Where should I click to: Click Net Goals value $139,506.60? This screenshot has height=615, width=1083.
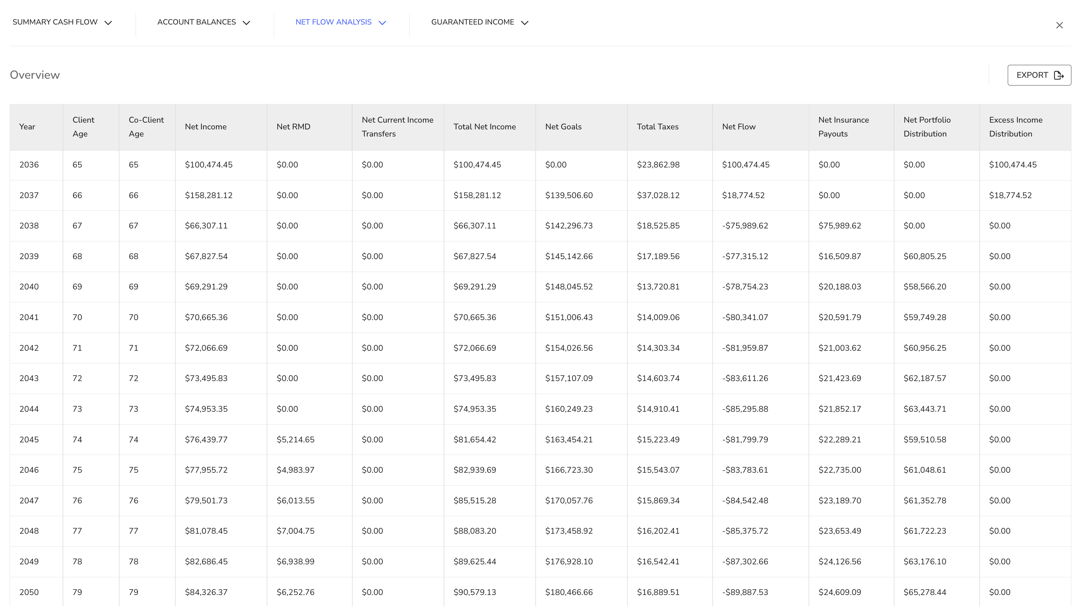point(569,195)
